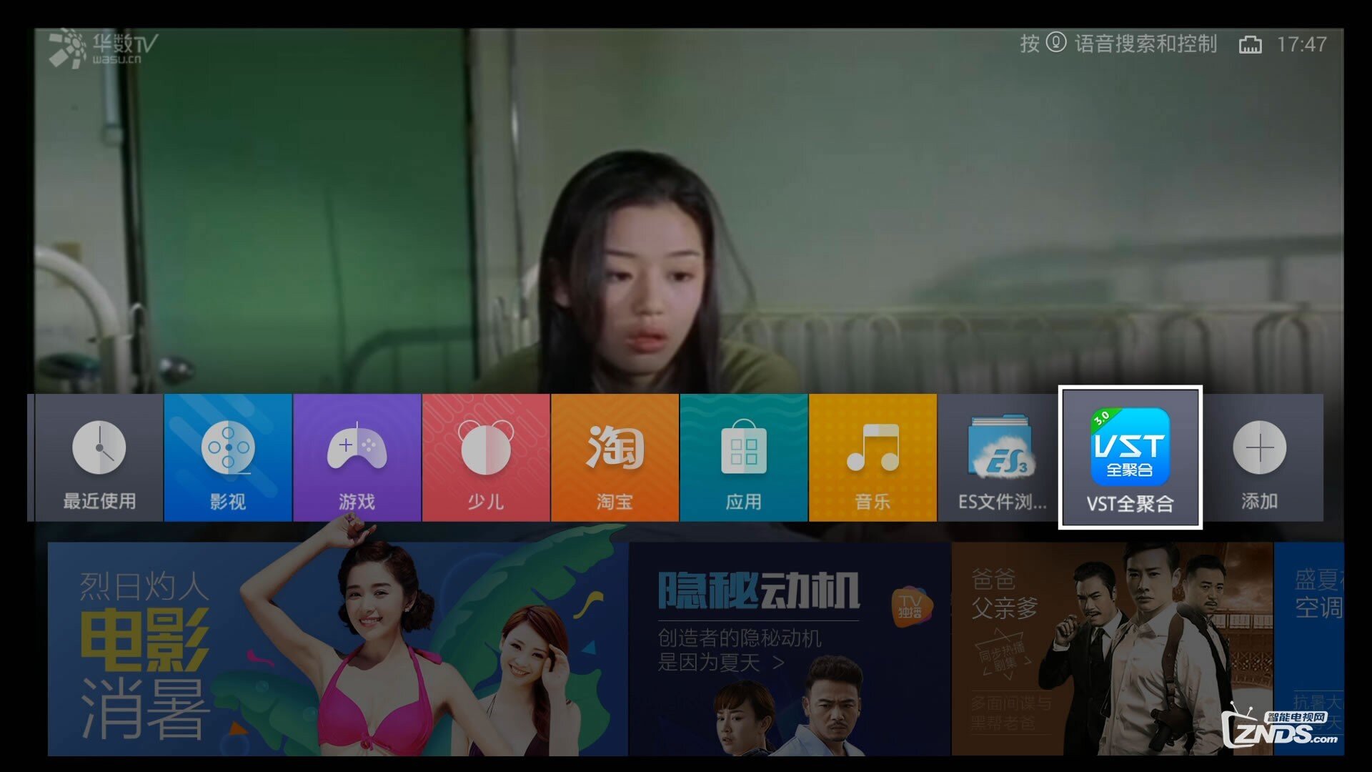This screenshot has height=772, width=1372.
Task: Open the 隐秘动机 show banner
Action: [790, 649]
